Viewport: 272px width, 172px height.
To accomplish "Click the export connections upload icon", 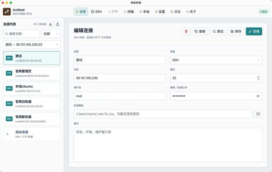I will (x=57, y=24).
